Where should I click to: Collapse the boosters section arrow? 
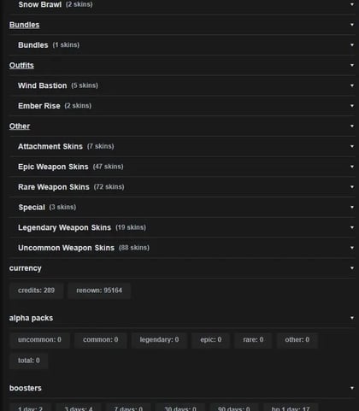352,388
